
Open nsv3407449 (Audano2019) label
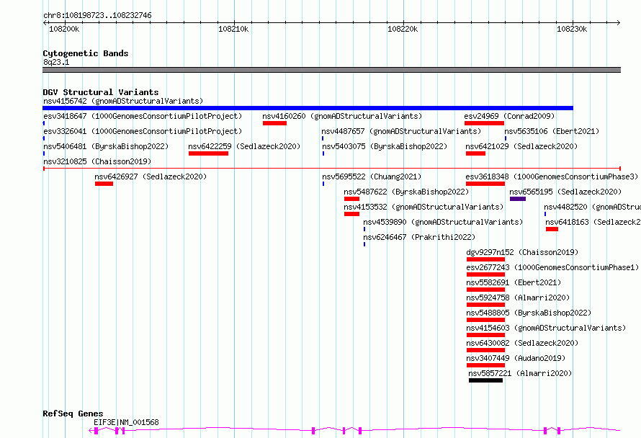click(516, 358)
